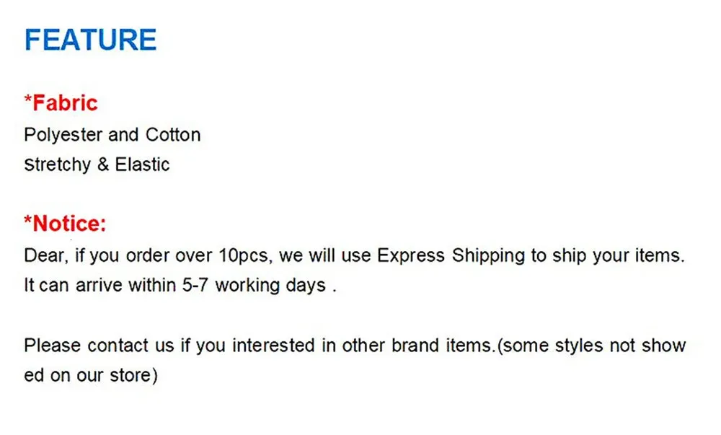Click the red *Fabric heading
721x435 pixels.
[61, 103]
